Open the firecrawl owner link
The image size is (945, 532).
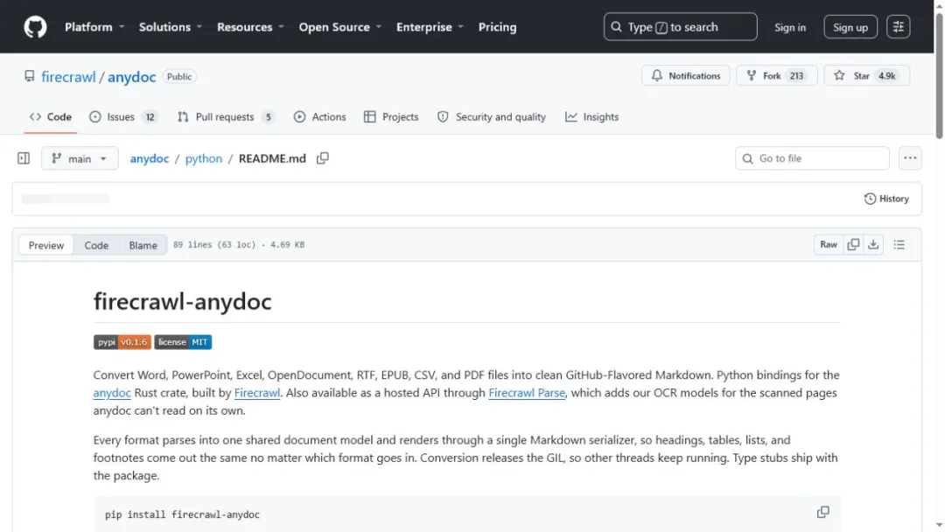click(68, 76)
